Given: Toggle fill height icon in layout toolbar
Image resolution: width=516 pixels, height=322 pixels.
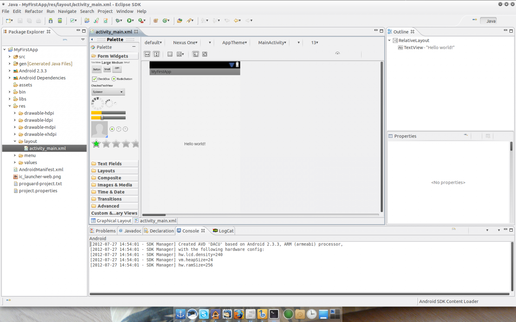Looking at the screenshot, I should tap(156, 54).
